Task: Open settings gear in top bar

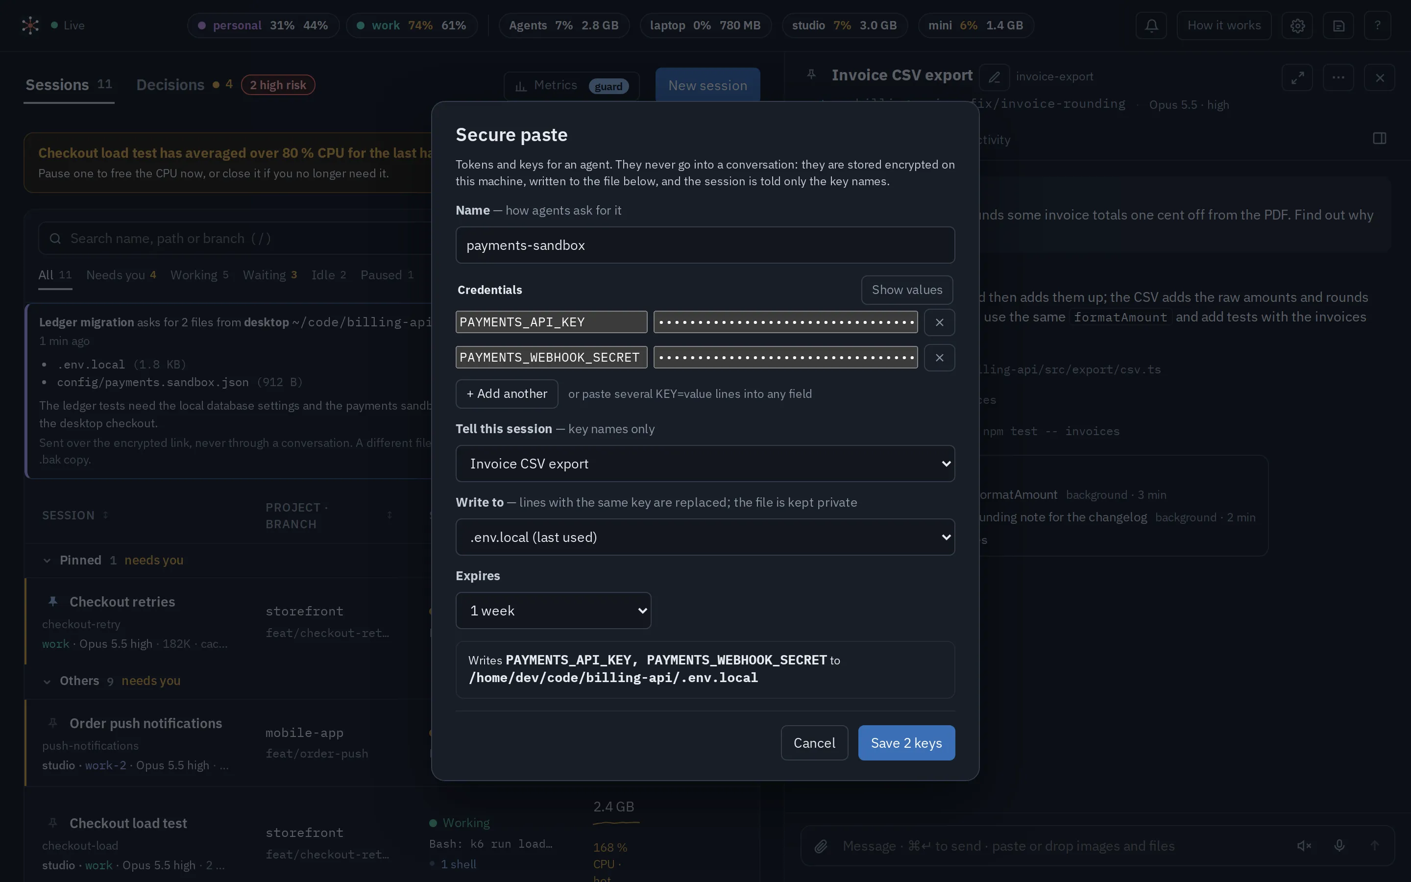Action: pyautogui.click(x=1297, y=25)
